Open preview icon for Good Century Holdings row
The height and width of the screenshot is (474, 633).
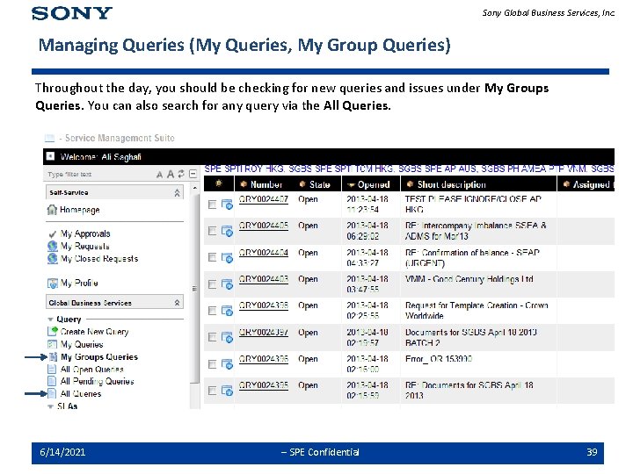[227, 284]
